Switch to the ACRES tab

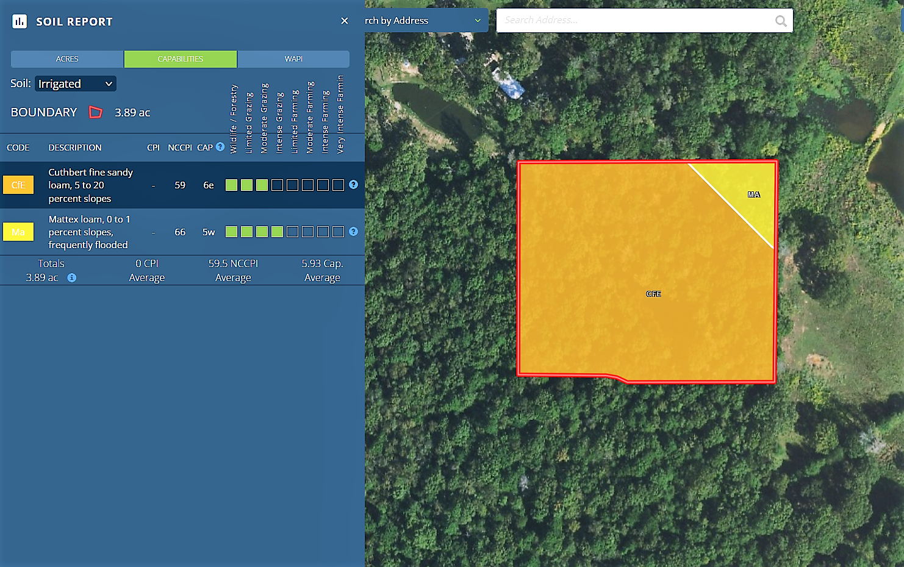pyautogui.click(x=67, y=59)
